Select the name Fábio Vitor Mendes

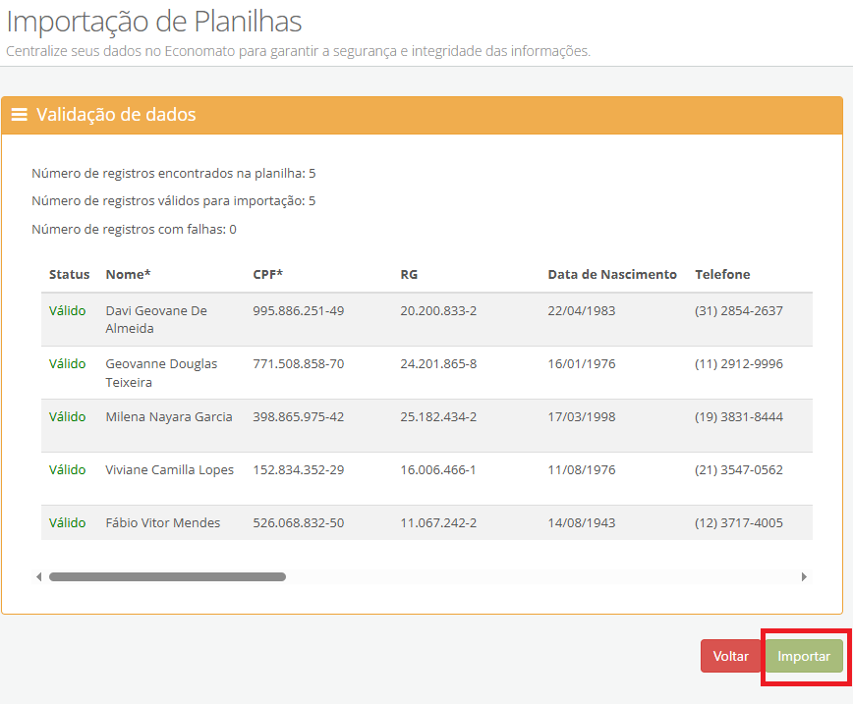point(163,523)
